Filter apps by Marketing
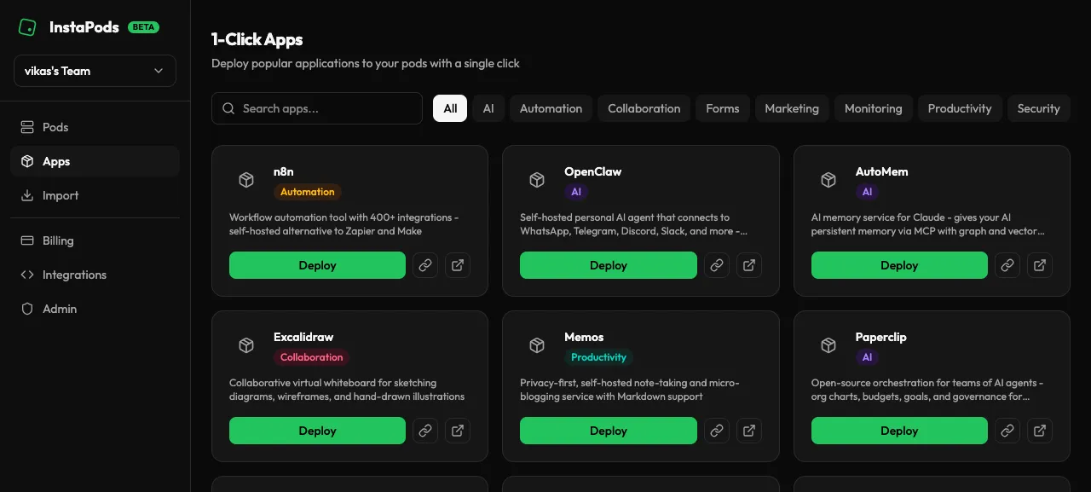This screenshot has width=1091, height=492. 792,108
